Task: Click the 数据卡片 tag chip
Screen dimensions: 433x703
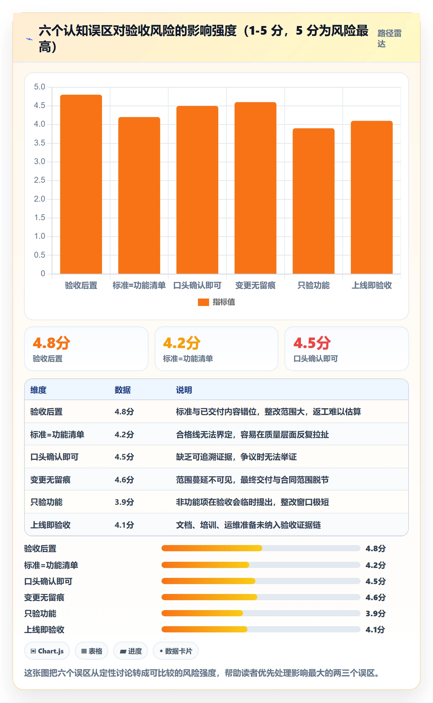Action: (x=176, y=651)
